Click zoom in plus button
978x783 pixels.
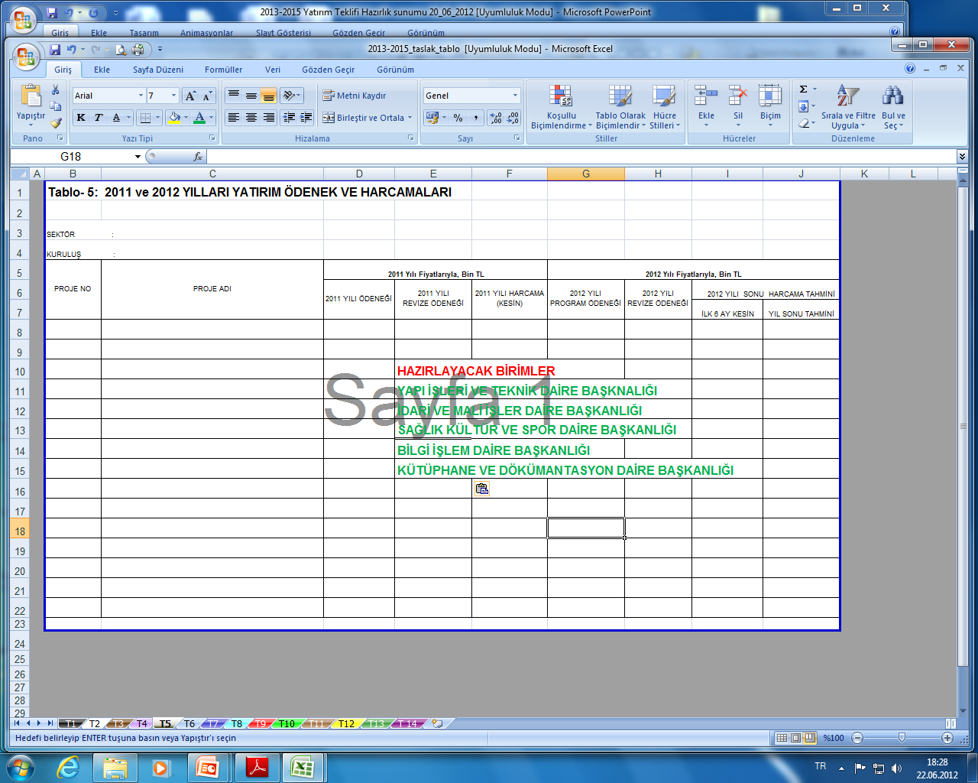click(947, 738)
